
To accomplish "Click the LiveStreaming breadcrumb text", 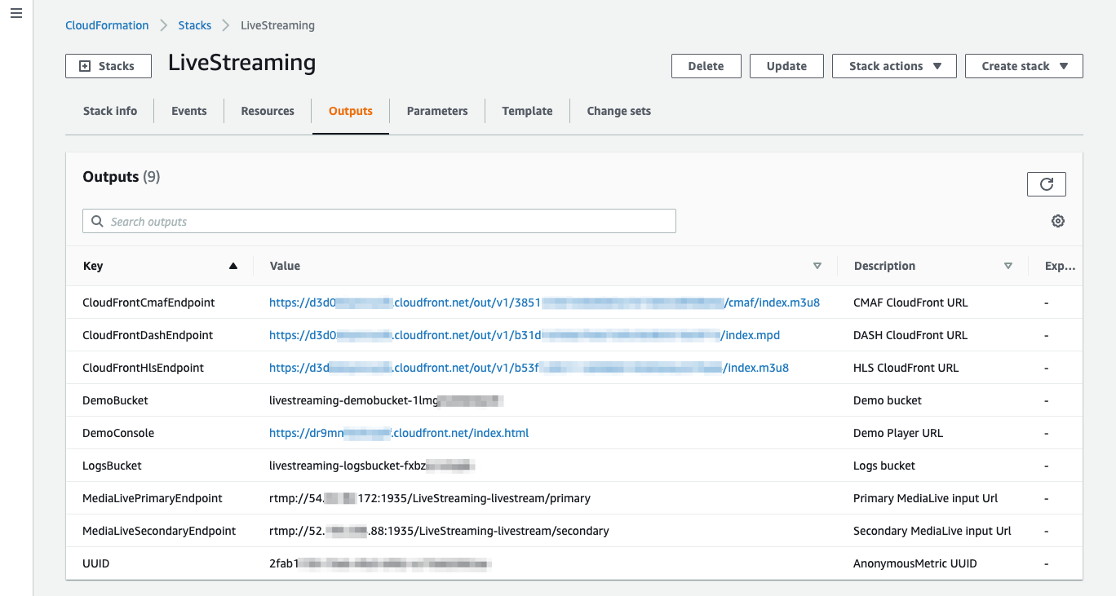I will [277, 25].
